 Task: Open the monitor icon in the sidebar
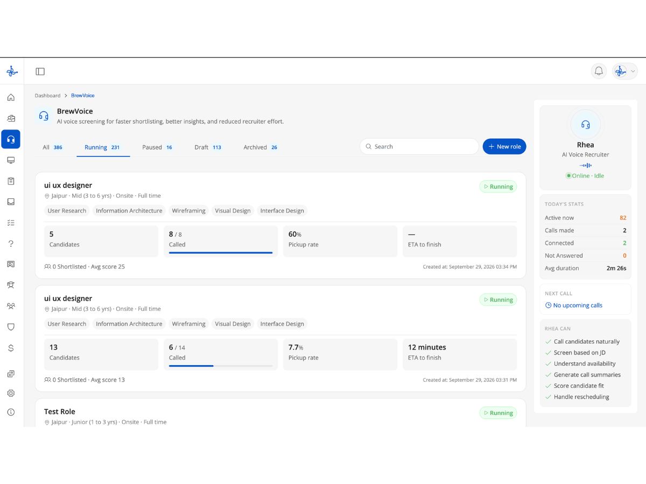[x=11, y=160]
